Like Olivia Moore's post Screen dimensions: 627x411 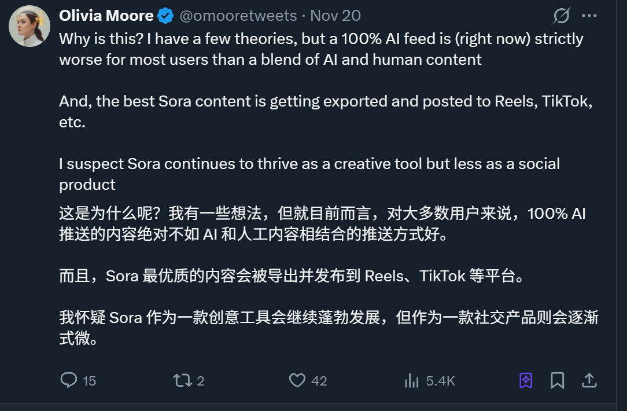[297, 380]
